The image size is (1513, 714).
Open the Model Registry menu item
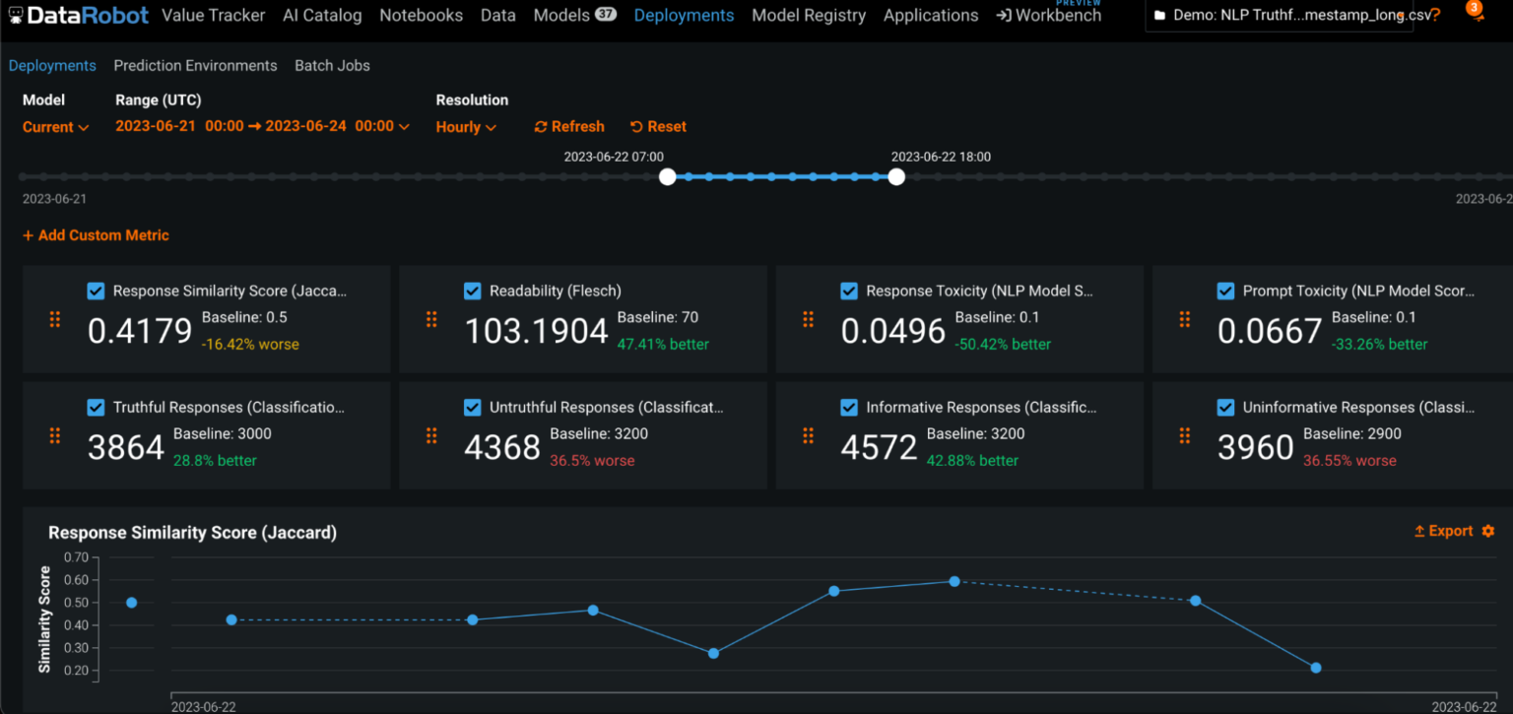tap(808, 15)
